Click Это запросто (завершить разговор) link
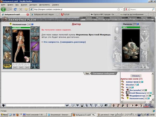This screenshot has height=117, width=156. pos(64,42)
